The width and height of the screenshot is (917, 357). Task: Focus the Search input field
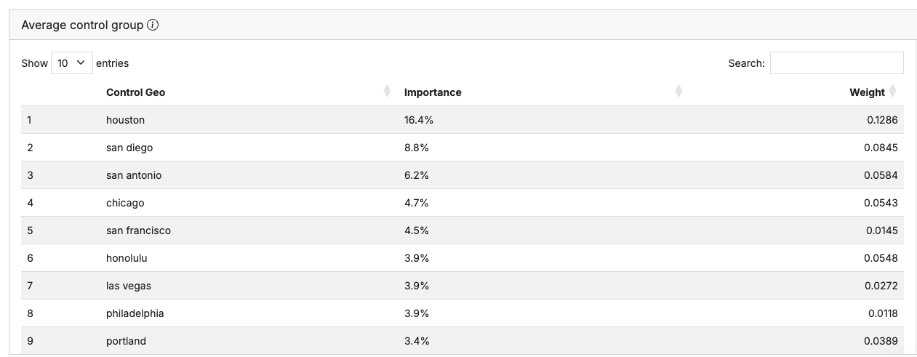coord(836,63)
